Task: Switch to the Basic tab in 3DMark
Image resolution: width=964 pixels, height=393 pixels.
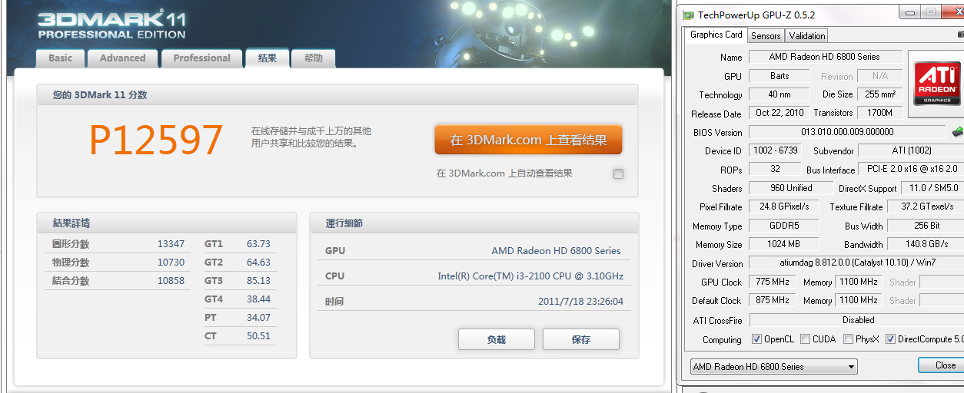Action: (60, 58)
